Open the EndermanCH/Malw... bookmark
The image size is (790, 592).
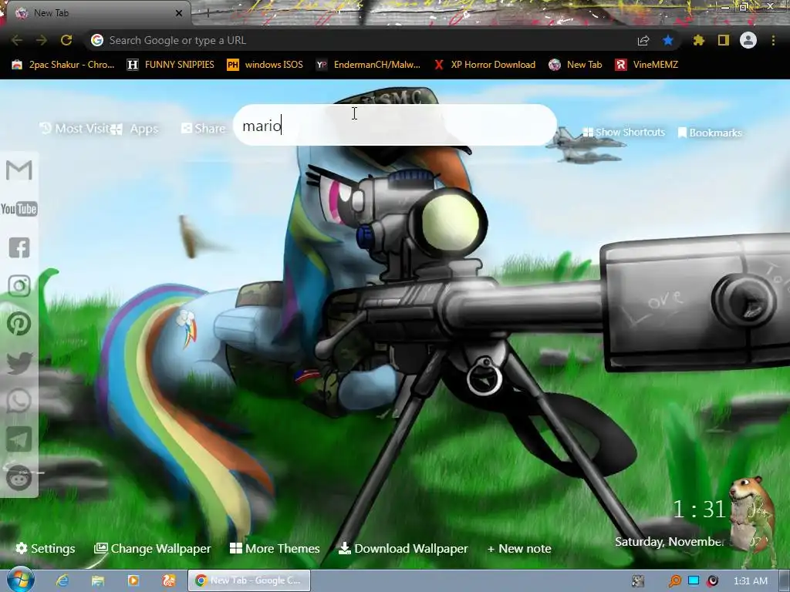coord(368,65)
